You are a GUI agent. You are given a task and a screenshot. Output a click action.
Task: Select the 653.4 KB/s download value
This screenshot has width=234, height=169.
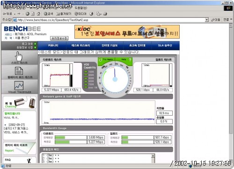[x=71, y=90]
